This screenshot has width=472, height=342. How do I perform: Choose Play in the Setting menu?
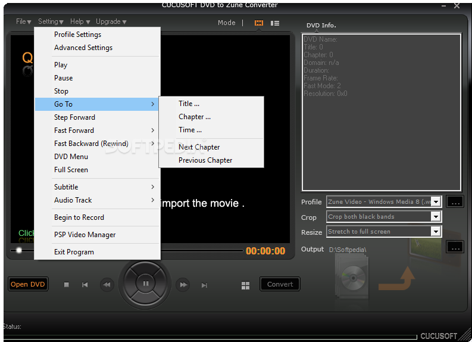[x=97, y=65]
